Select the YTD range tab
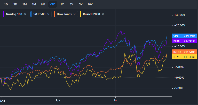198x105 pixels. coord(53,4)
